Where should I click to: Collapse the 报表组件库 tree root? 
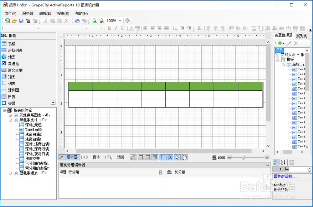tap(4, 110)
